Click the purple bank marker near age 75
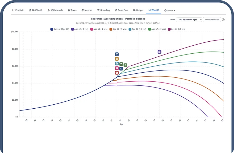Viewport: 234px width, 154px height. (x=159, y=52)
